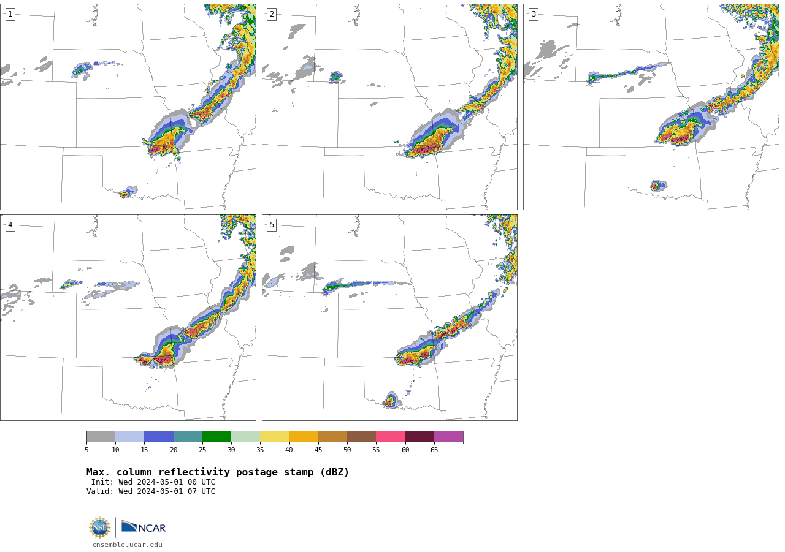The height and width of the screenshot is (552, 785).
Task: Click the Valid: Wed 2024-05-01 07 UTC text
Action: (151, 491)
